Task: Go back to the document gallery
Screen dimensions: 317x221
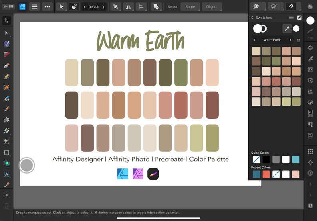Action: pos(8,7)
